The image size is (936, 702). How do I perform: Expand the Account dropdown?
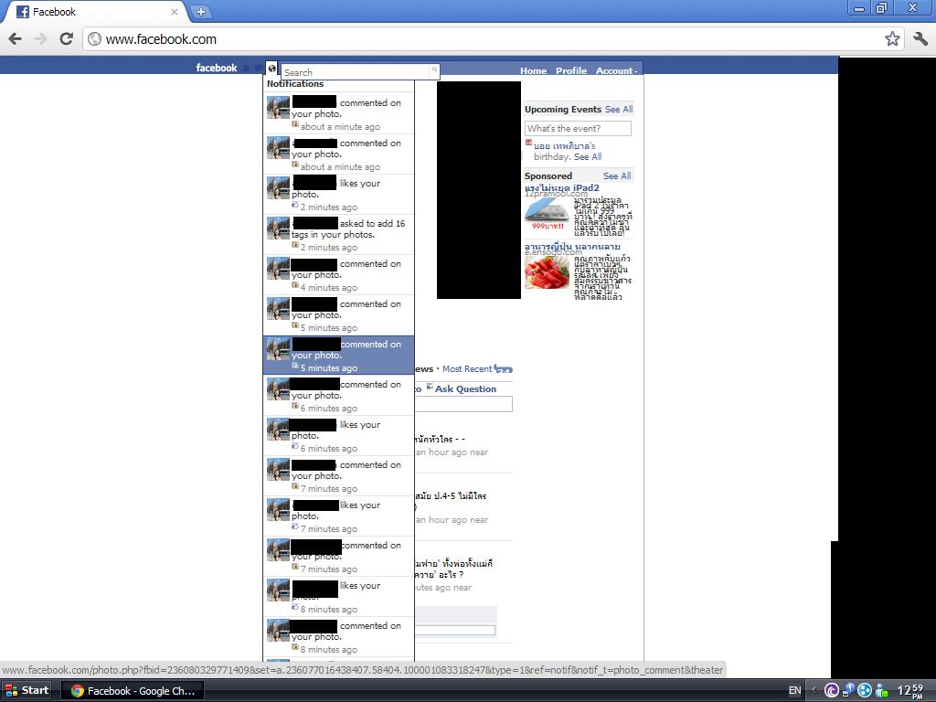(617, 70)
